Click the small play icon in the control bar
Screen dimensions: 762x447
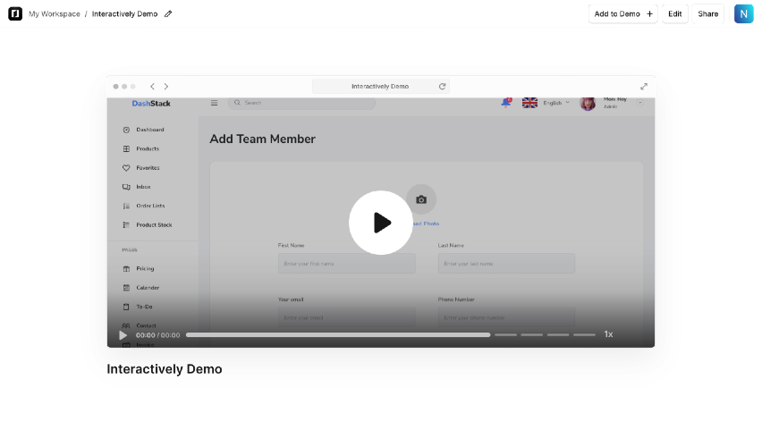tap(123, 335)
